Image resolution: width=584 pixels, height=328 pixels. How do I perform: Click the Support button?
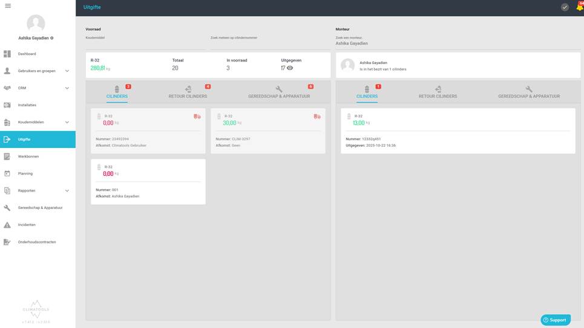click(556, 320)
